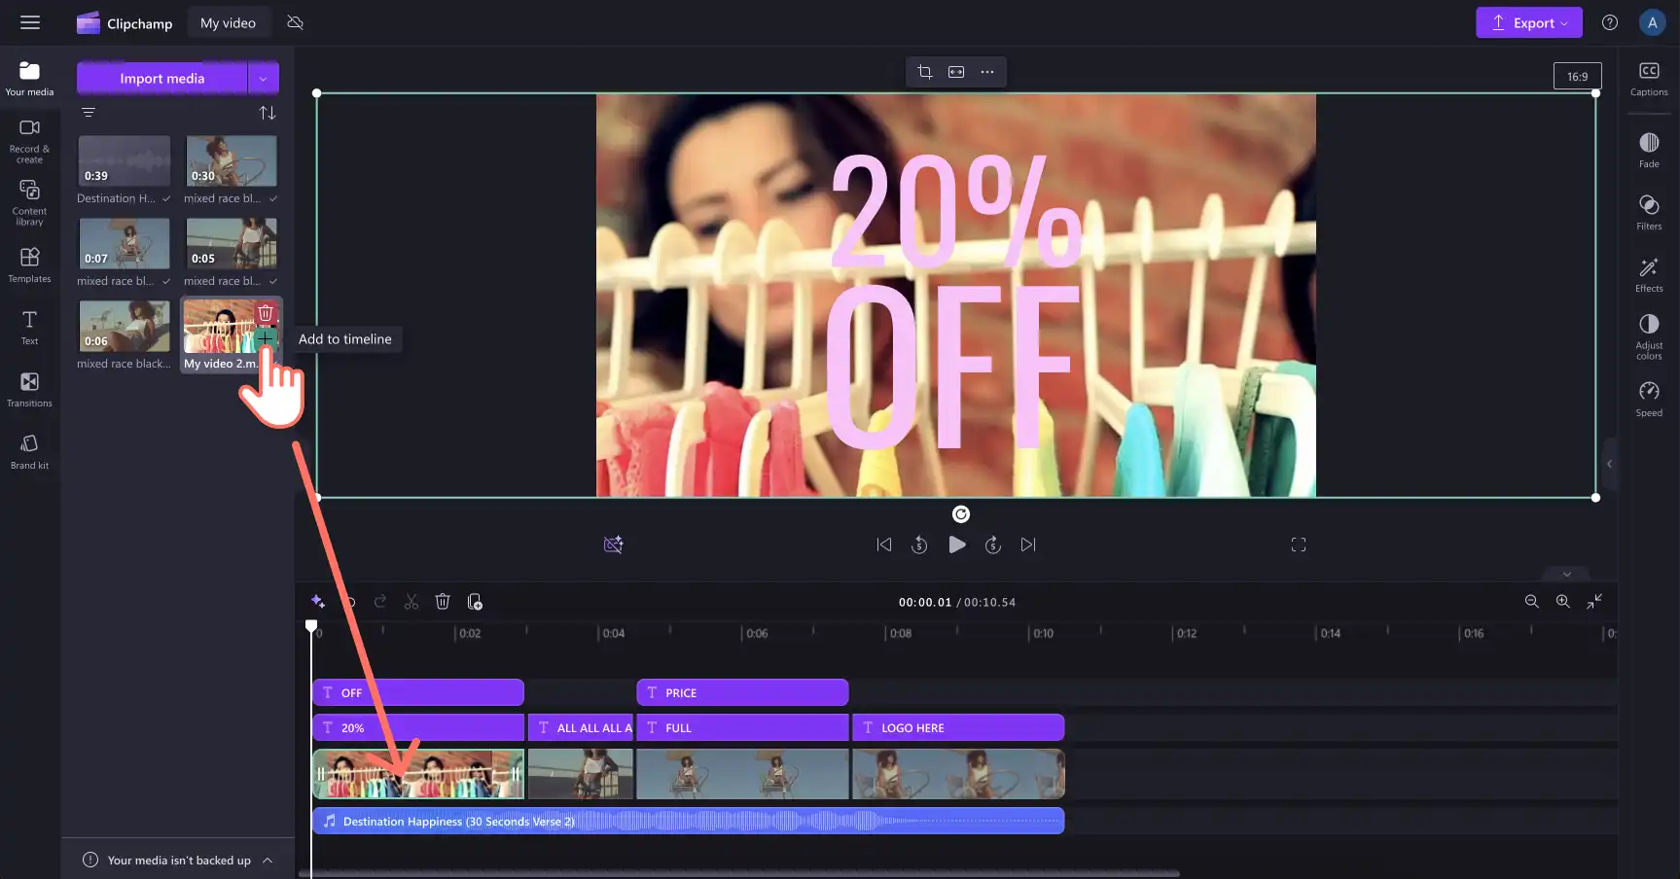The height and width of the screenshot is (879, 1680).
Task: Click the split scissors icon
Action: (x=411, y=602)
